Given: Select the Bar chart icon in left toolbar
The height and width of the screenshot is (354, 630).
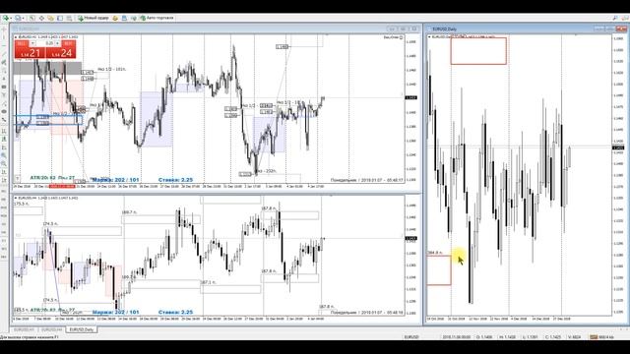Looking at the screenshot, I should [x=4, y=131].
